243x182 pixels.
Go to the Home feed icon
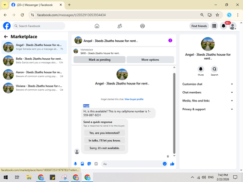point(97,26)
